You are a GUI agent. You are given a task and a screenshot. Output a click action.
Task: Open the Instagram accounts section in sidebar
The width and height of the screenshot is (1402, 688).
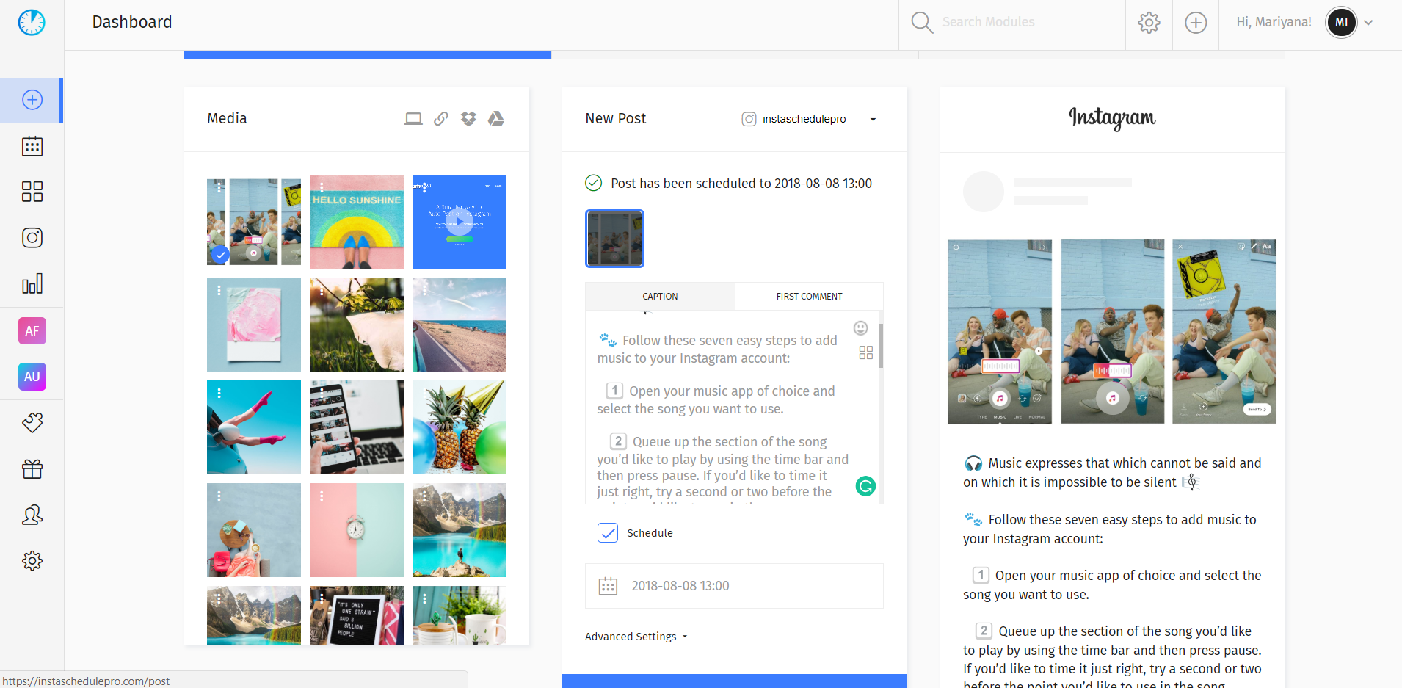pyautogui.click(x=32, y=237)
